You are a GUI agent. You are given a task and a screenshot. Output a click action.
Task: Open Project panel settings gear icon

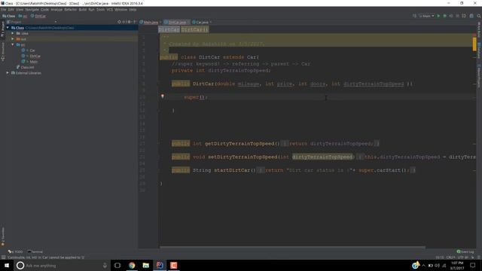(129, 22)
